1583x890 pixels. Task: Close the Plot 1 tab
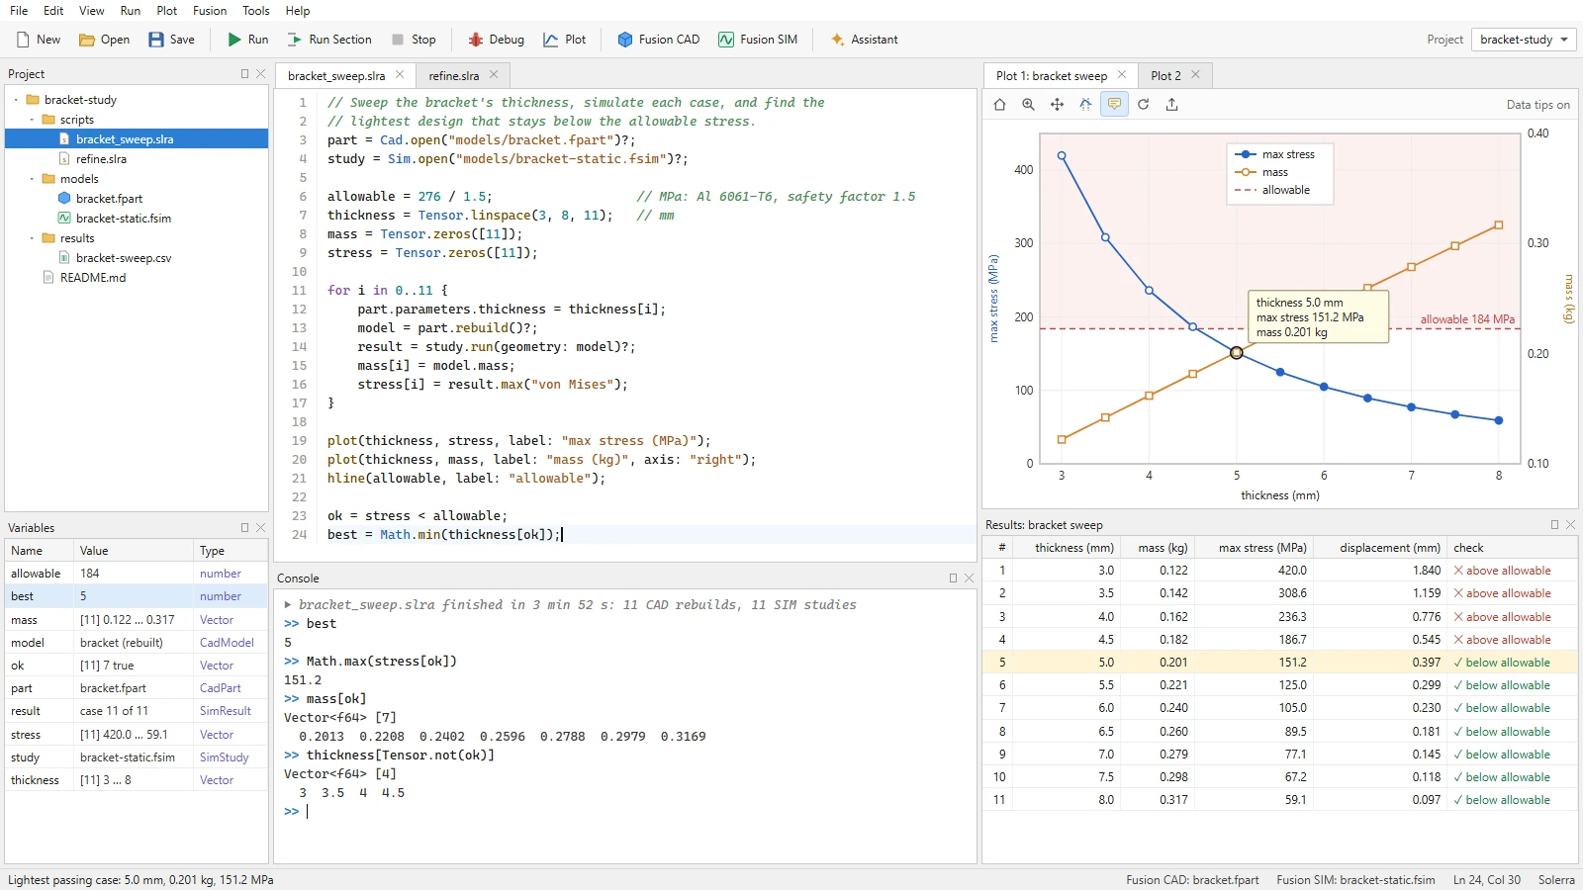[x=1122, y=75]
